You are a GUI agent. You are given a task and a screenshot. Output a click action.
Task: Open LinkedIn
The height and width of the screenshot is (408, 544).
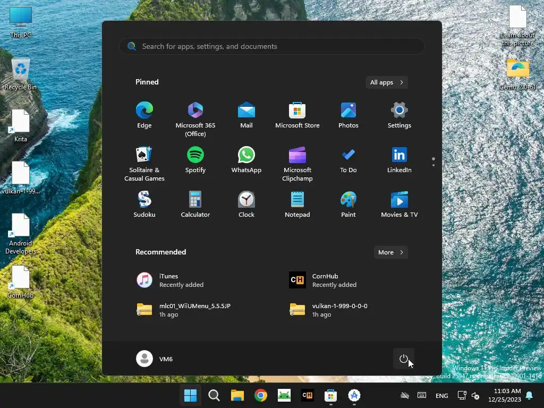pos(399,160)
